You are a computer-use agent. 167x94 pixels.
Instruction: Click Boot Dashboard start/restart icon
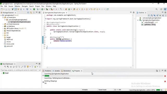tap(5, 67)
